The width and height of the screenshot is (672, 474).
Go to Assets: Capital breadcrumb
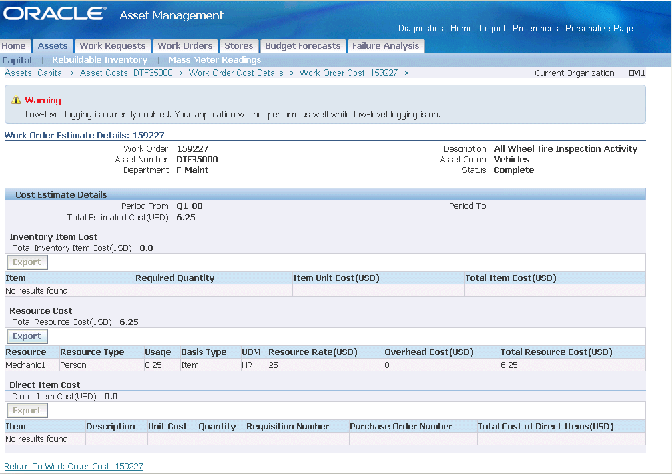34,73
